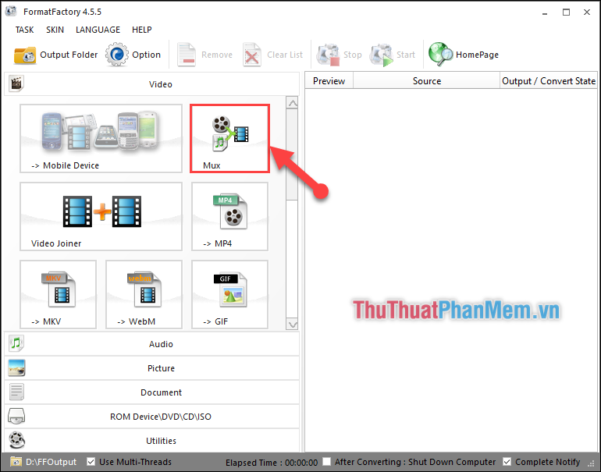Viewport: 601px width, 472px height.
Task: Choose the MP4 conversion icon
Action: (x=229, y=216)
